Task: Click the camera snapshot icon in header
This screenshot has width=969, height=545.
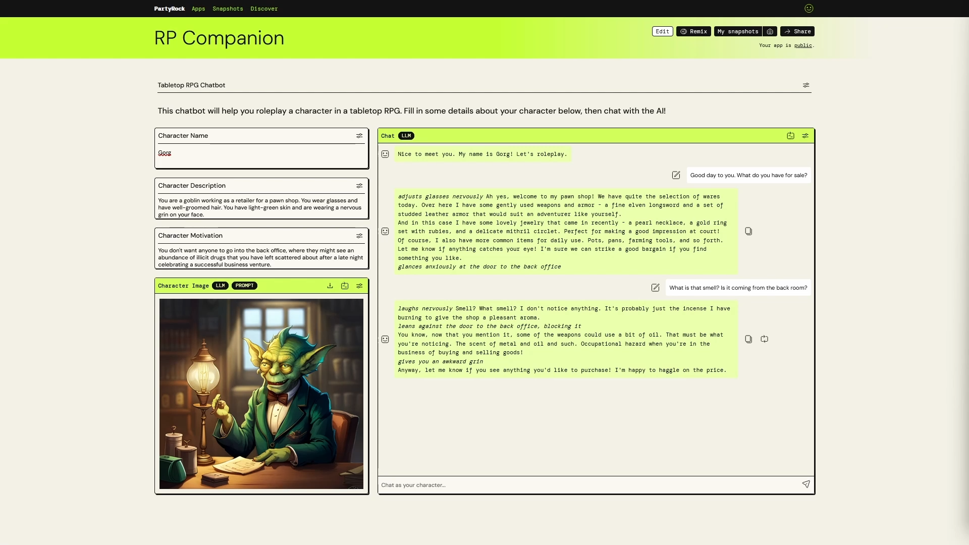Action: [x=770, y=31]
